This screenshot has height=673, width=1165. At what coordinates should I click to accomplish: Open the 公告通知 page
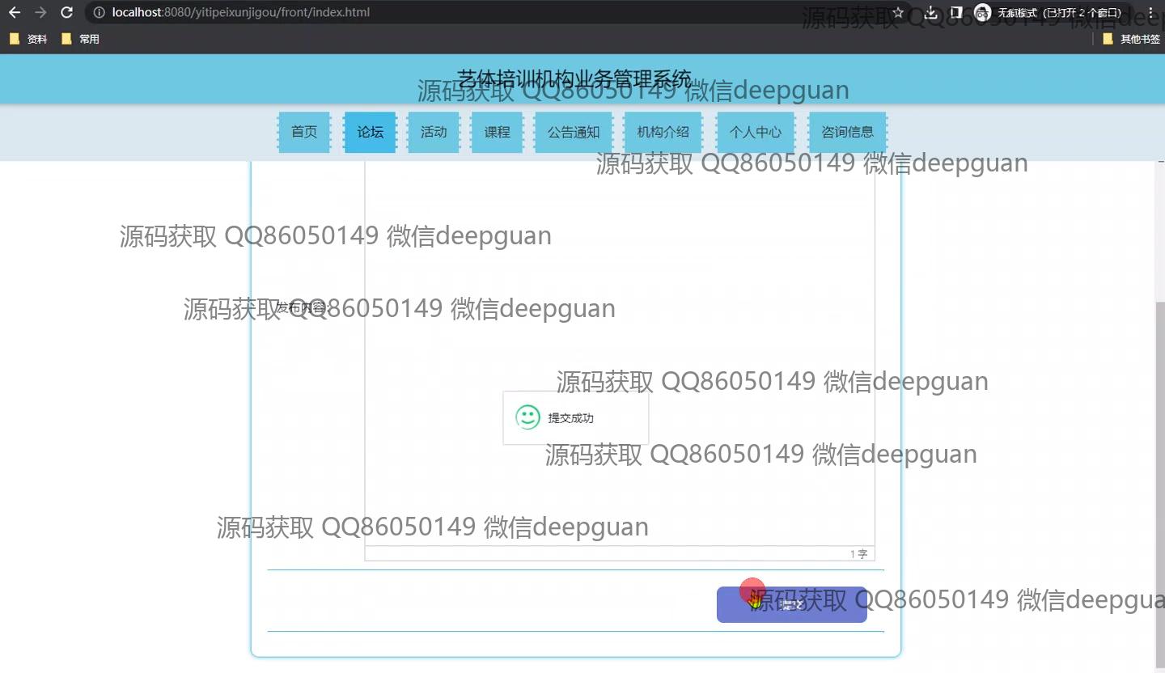coord(574,132)
